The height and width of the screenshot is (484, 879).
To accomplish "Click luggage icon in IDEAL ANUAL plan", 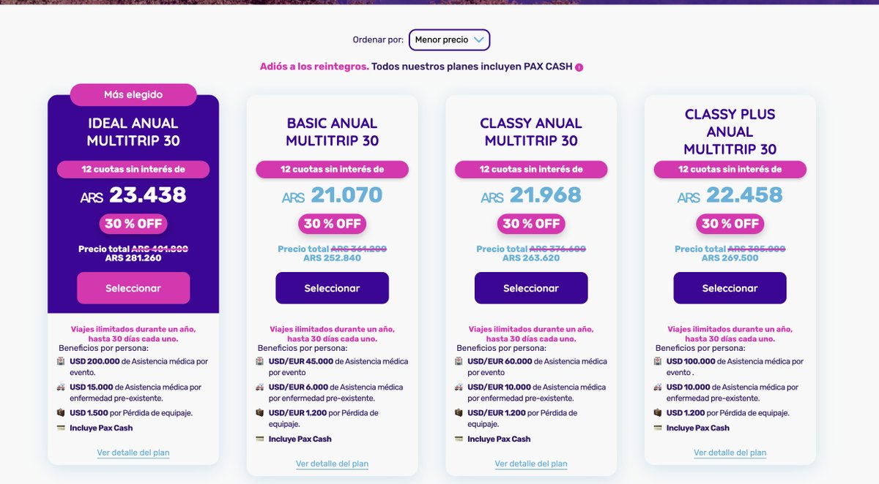I will (61, 413).
